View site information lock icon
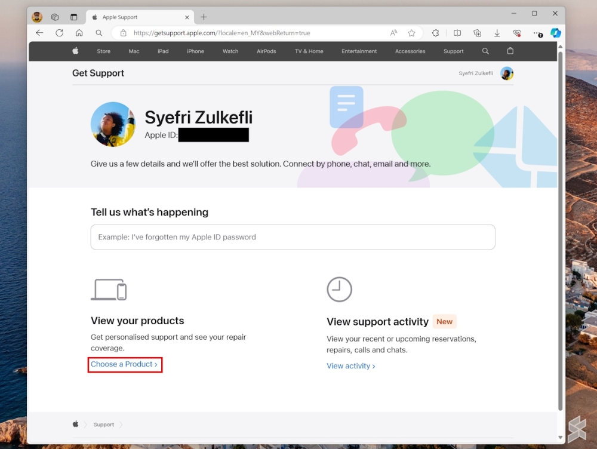This screenshot has height=449, width=597. (x=124, y=33)
